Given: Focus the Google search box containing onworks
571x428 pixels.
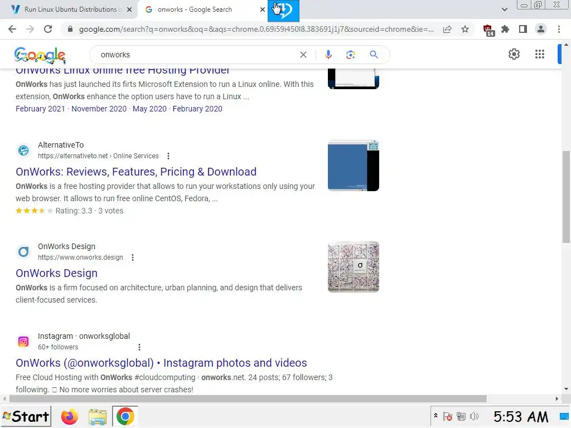Looking at the screenshot, I should [x=199, y=55].
